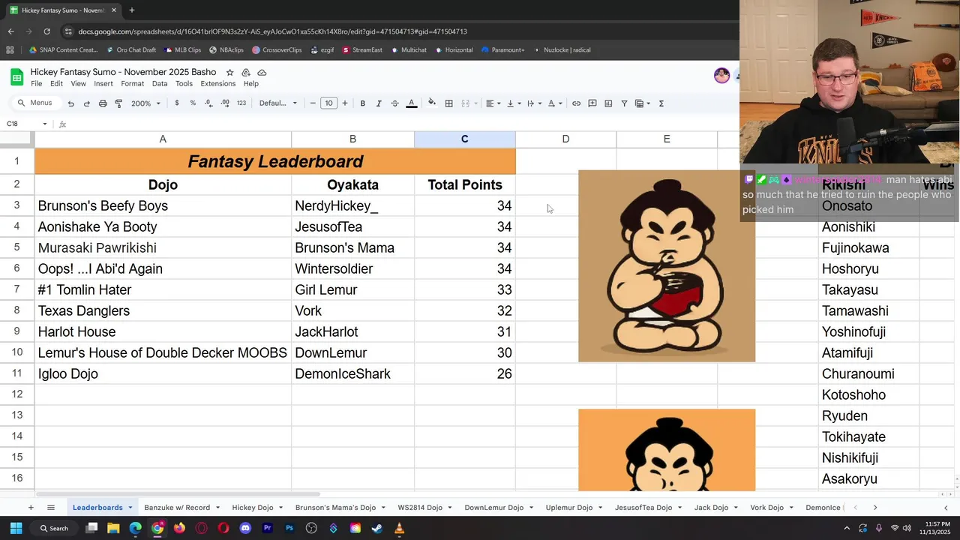Open the Data menu
The height and width of the screenshot is (540, 960).
coord(160,84)
